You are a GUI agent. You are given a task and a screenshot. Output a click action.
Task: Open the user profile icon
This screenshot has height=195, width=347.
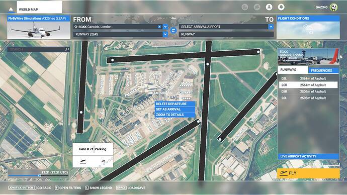click(269, 7)
